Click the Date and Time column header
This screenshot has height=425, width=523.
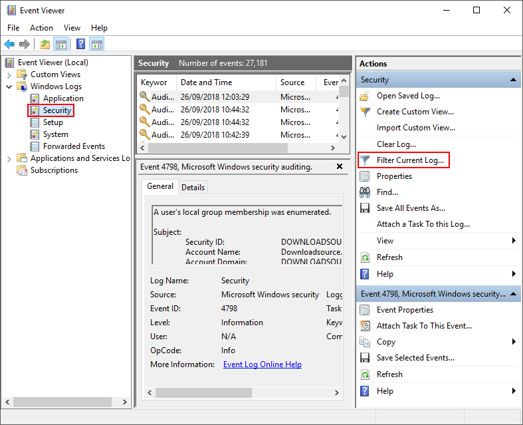coord(226,82)
